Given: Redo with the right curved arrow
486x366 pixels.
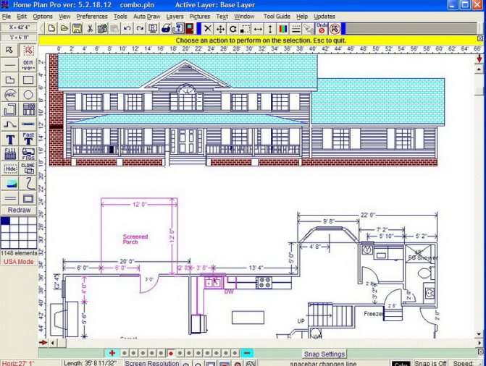Looking at the screenshot, I should coord(140,29).
